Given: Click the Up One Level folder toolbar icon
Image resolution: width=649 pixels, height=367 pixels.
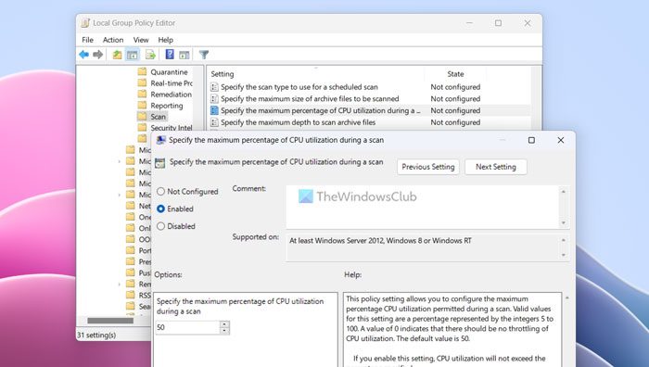Looking at the screenshot, I should [117, 55].
